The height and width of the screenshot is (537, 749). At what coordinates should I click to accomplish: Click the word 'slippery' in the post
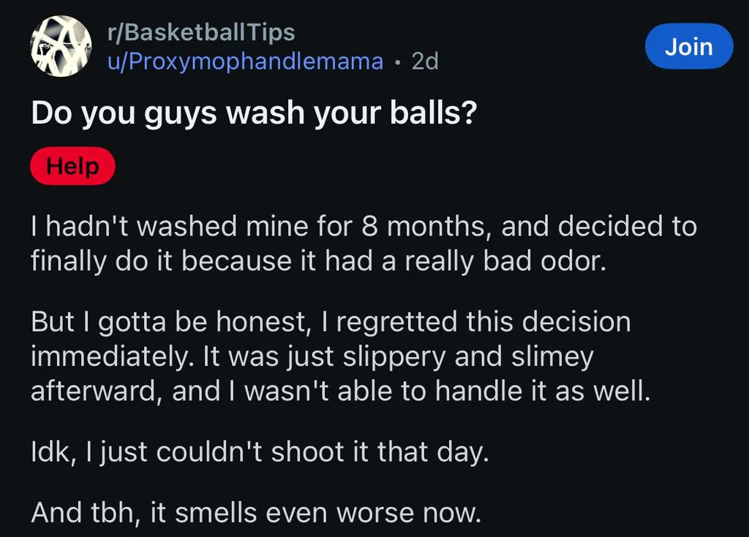tap(394, 357)
